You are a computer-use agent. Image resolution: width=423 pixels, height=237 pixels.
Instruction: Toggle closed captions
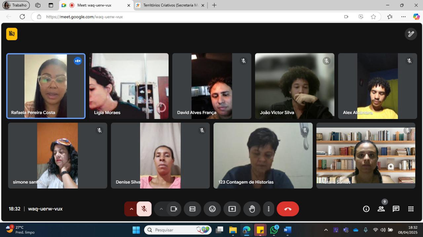pyautogui.click(x=192, y=209)
